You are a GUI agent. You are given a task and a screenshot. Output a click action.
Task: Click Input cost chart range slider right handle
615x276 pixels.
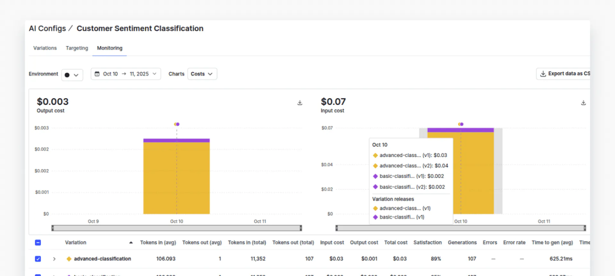(x=585, y=228)
